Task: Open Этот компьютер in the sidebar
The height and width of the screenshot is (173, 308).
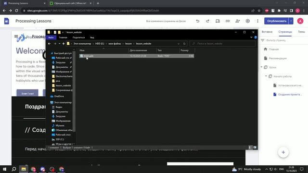Action: [x=61, y=102]
